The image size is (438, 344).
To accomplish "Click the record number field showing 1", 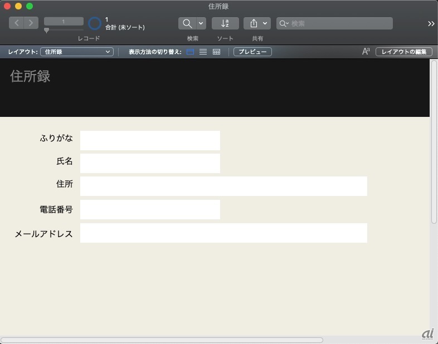I will point(64,21).
